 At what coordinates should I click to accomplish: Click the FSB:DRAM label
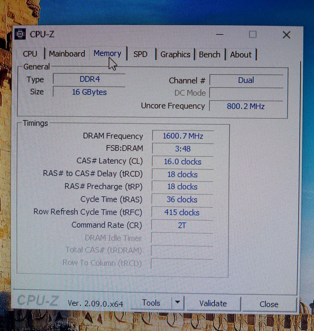click(x=125, y=148)
